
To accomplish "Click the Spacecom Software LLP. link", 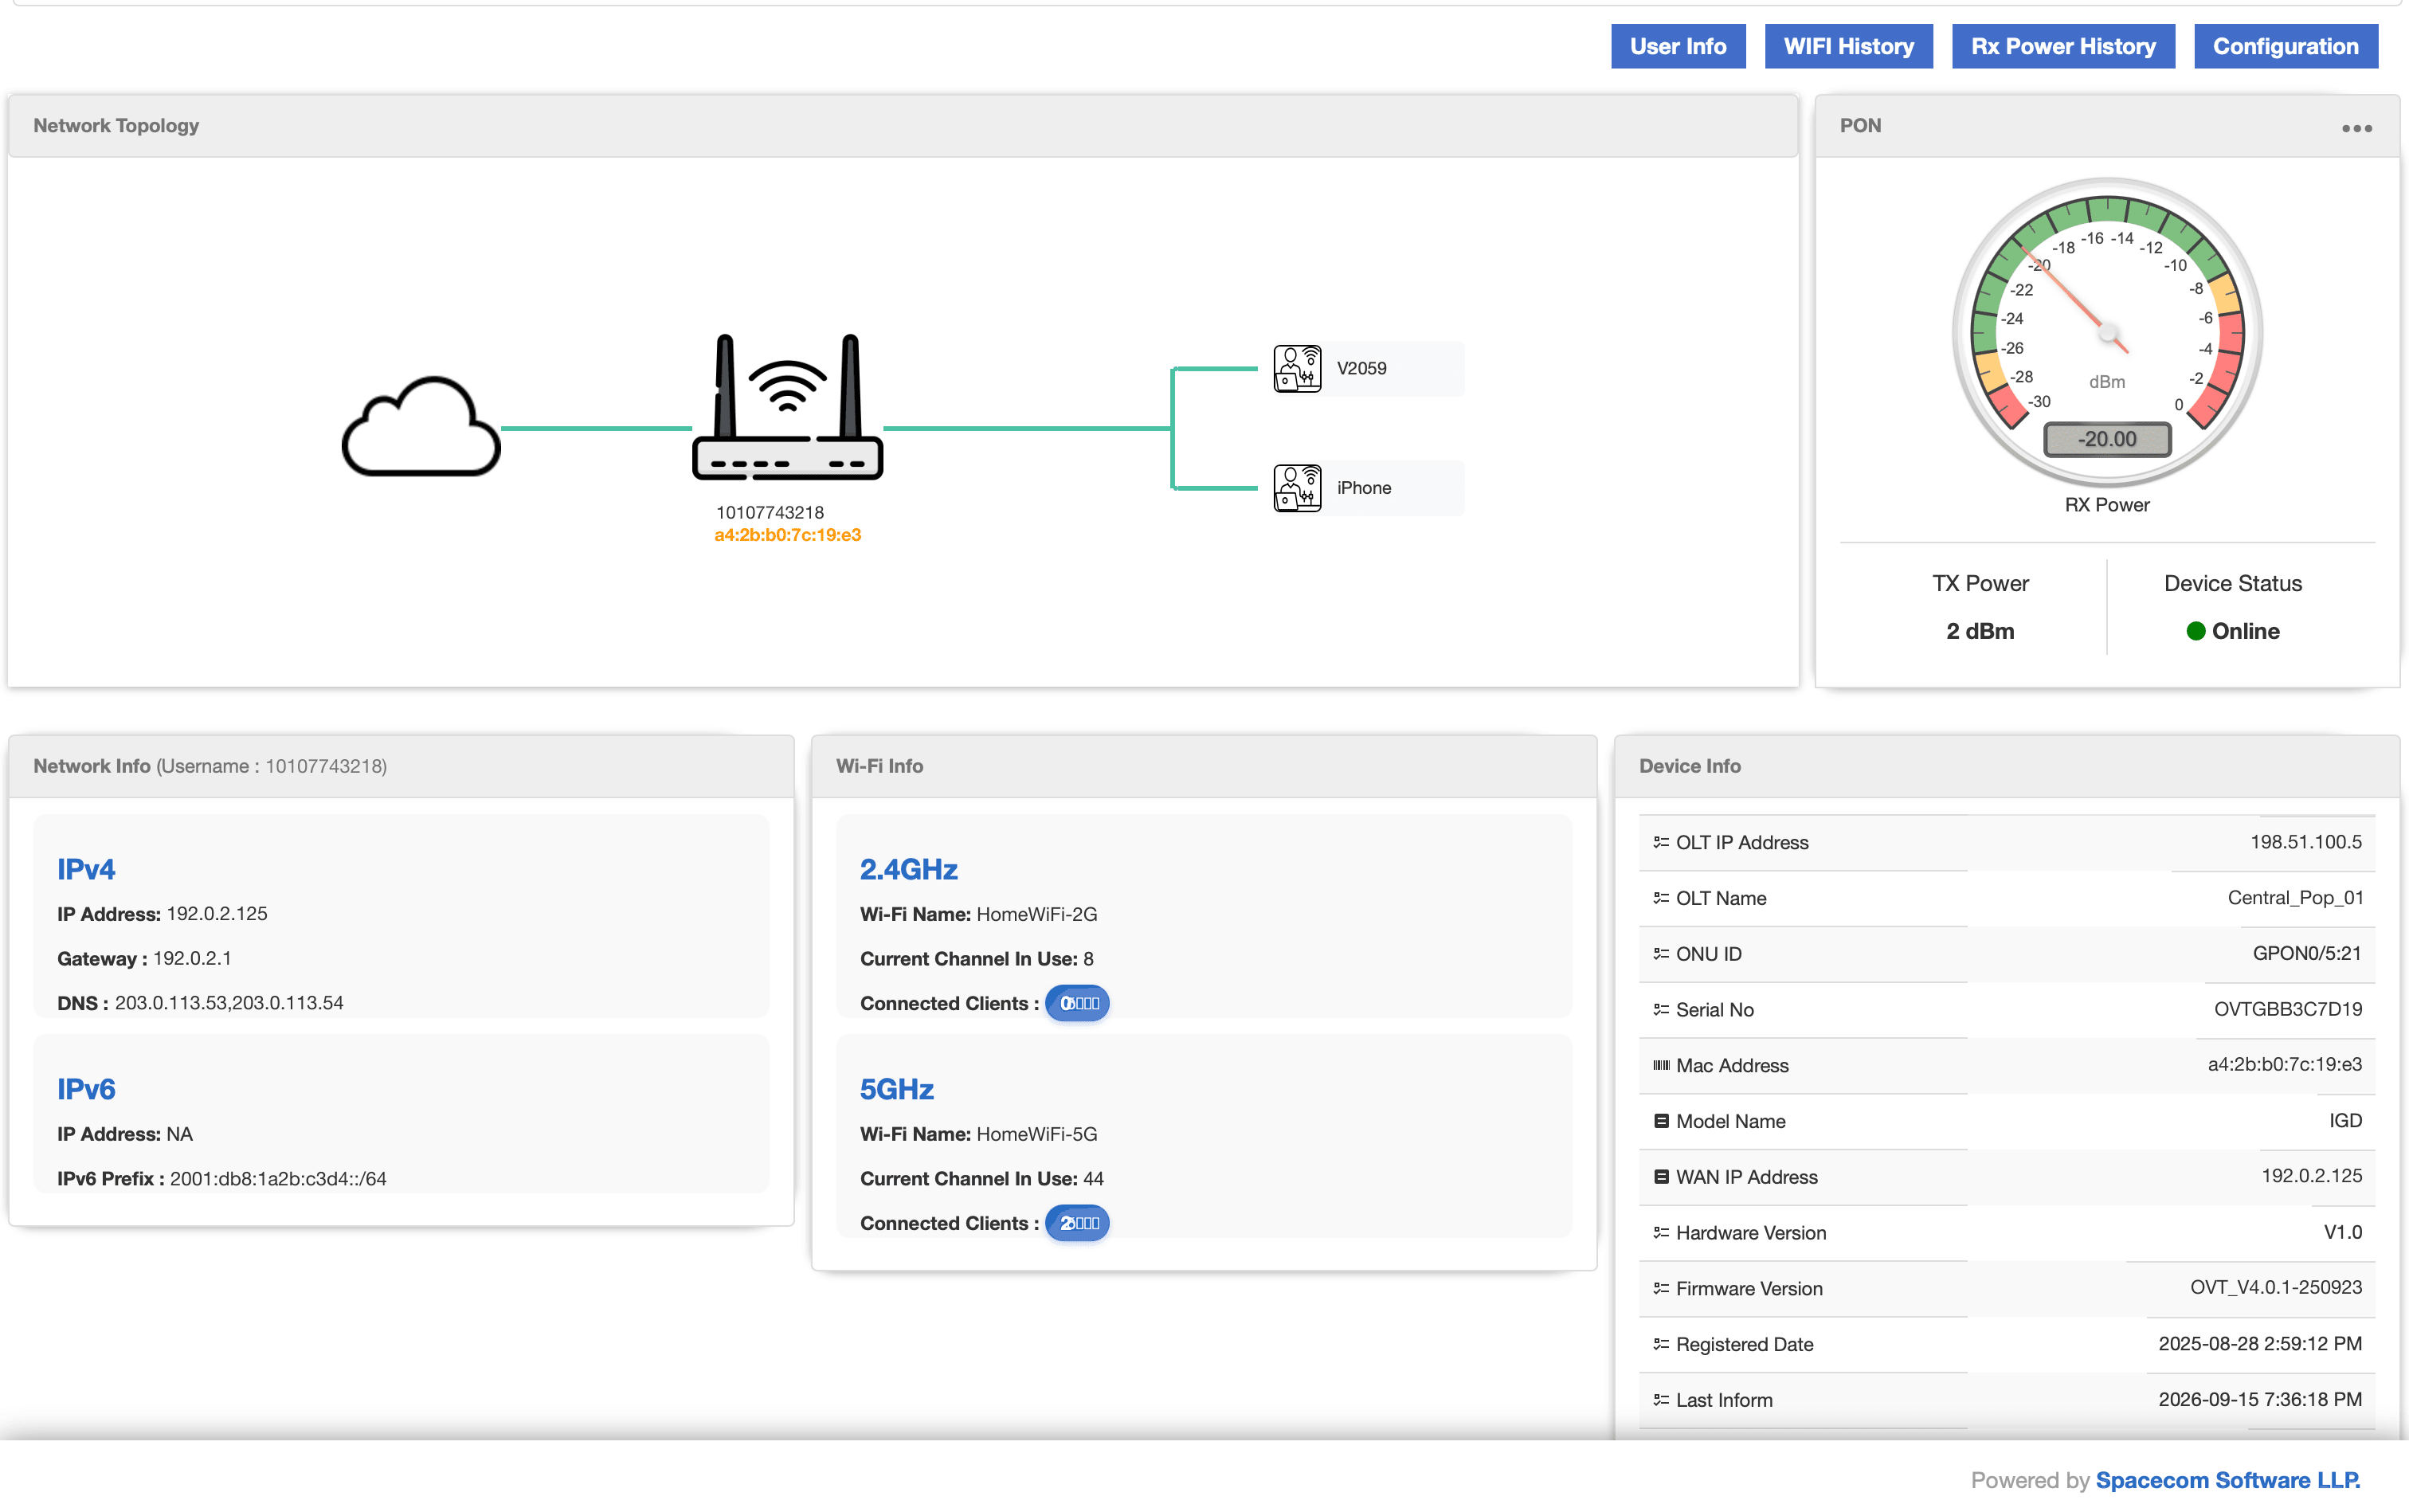I will click(2227, 1480).
